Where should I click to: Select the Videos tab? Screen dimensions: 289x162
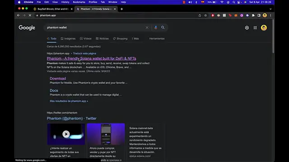pos(85,39)
